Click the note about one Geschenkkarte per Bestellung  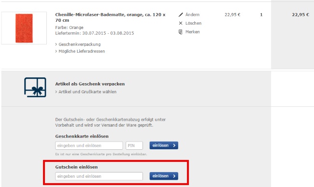pyautogui.click(x=101, y=154)
